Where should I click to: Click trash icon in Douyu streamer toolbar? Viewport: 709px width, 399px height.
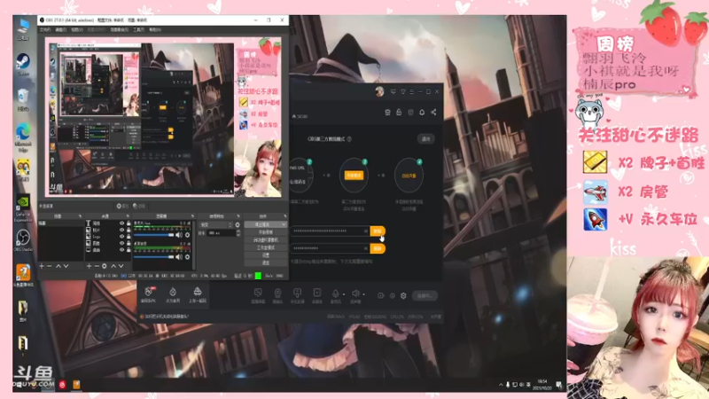coord(387,113)
